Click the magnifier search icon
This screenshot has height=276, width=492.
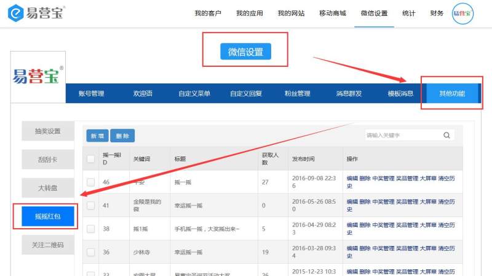pyautogui.click(x=446, y=135)
